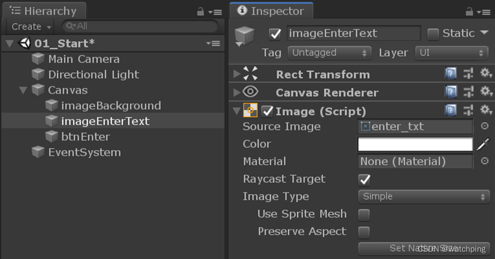The image size is (495, 259).
Task: Open the Hierarchy panel options menu
Action: (216, 12)
